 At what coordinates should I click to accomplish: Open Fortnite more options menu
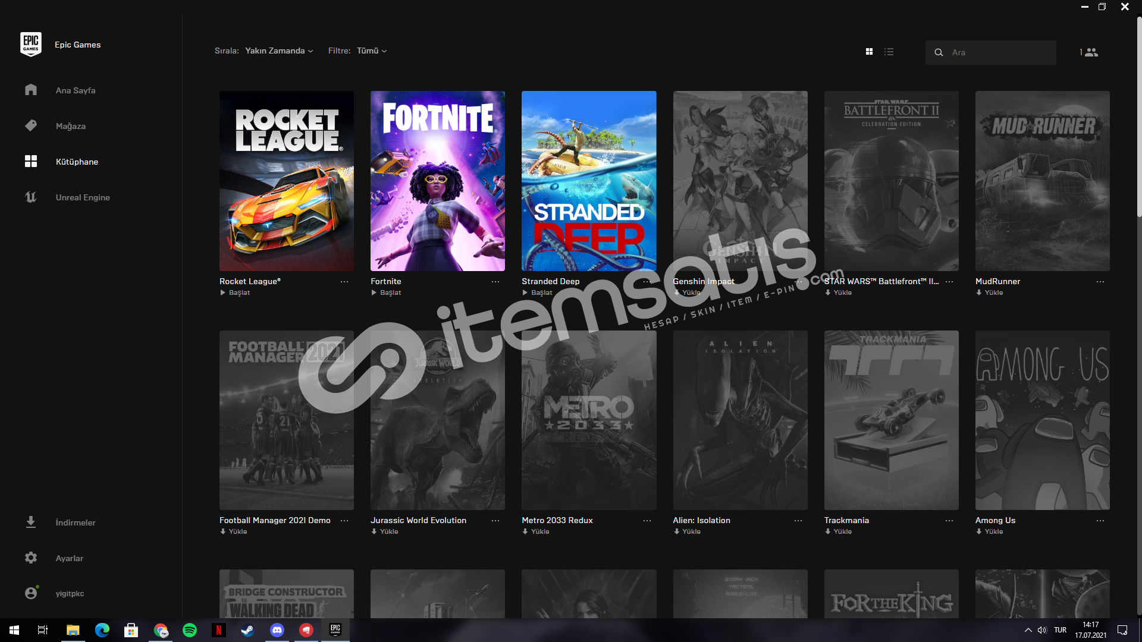495,282
